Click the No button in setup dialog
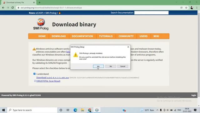Image resolution: width=200 pixels, height=113 pixels. coord(111,66)
